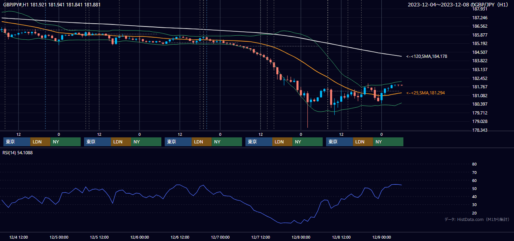The image size is (514, 241).
Task: Click the 181.082 price axis label
Action: point(480,96)
